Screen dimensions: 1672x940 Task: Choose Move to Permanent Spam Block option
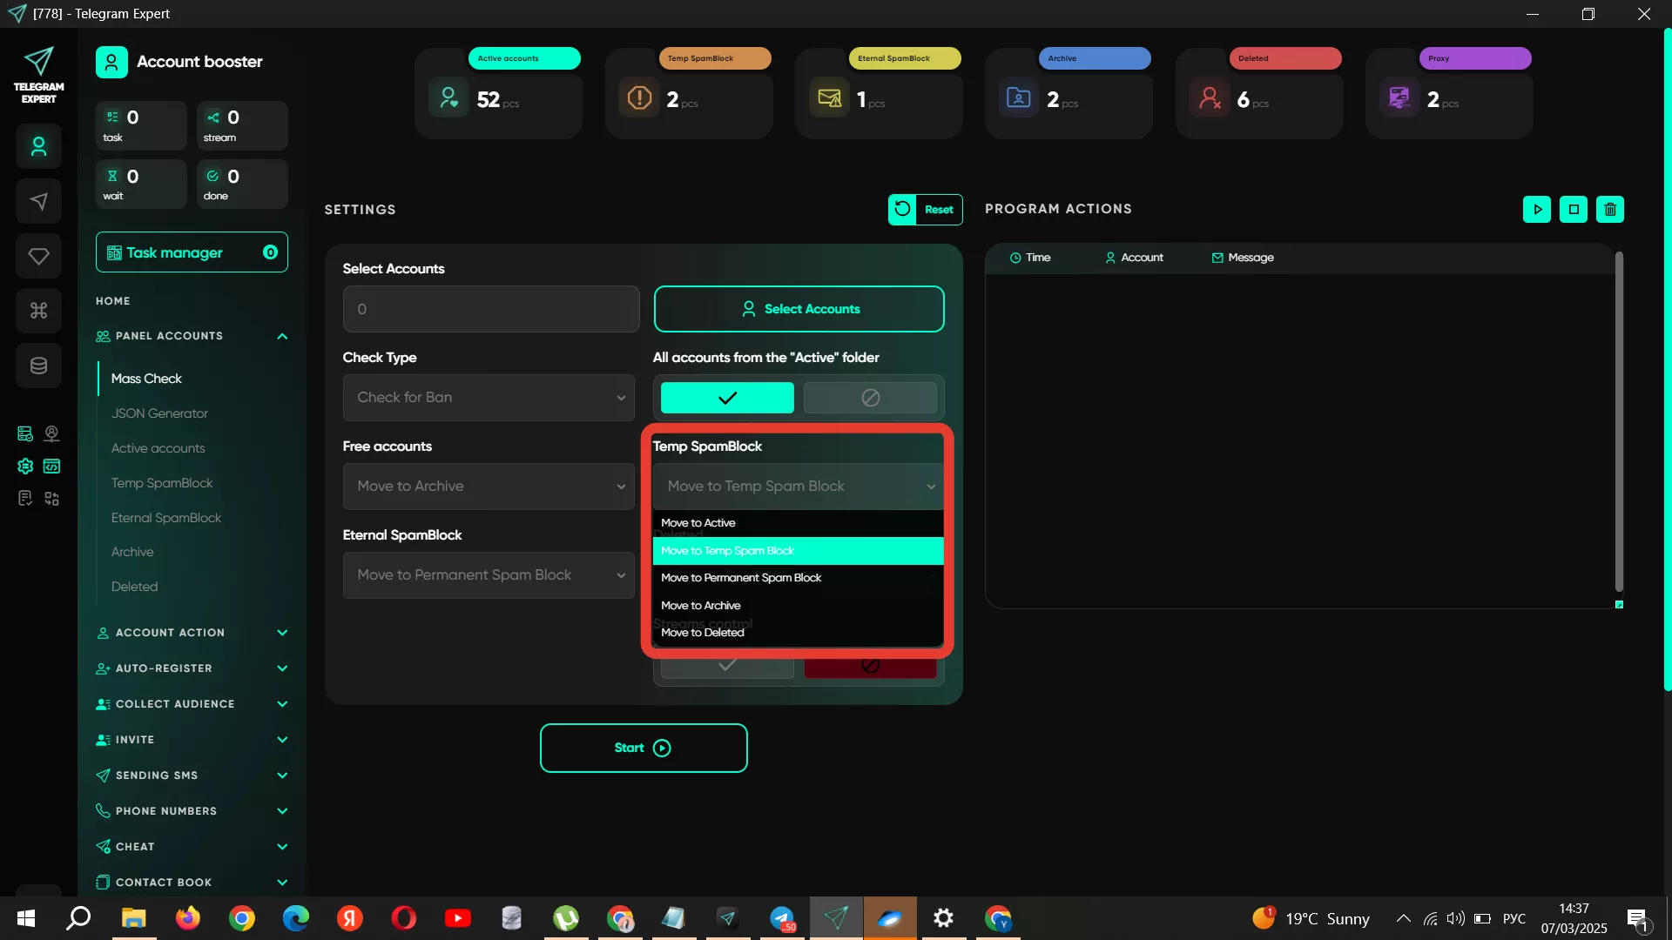[798, 578]
